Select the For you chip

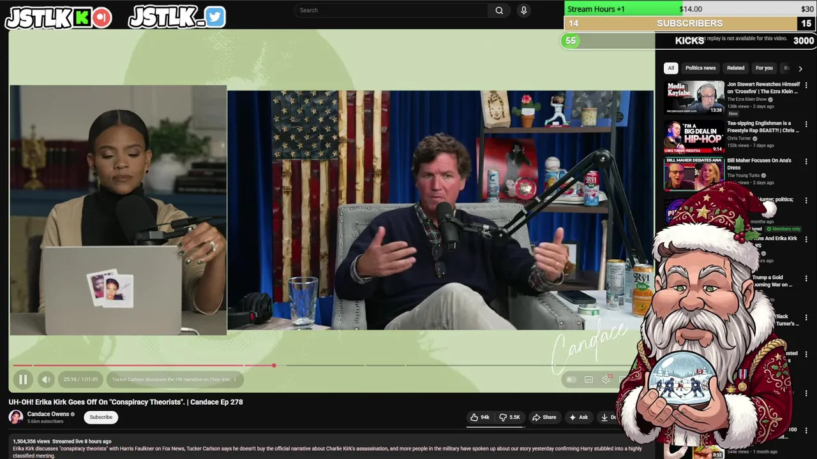tap(764, 68)
